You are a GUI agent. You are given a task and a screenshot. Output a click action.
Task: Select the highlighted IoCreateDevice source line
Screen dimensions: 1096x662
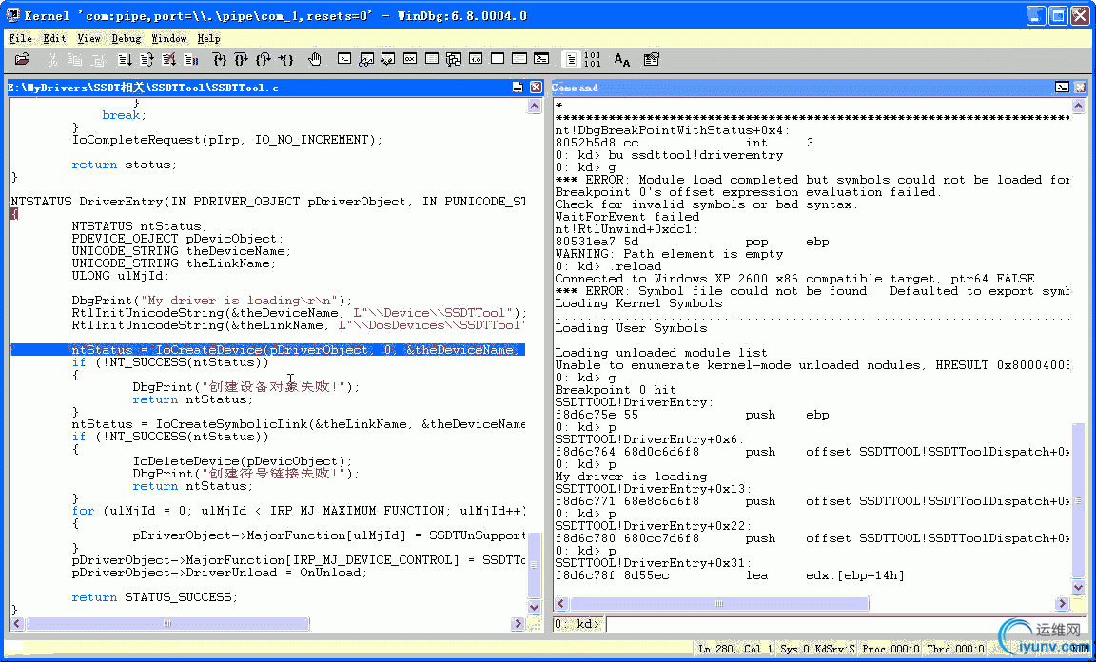pyautogui.click(x=267, y=349)
